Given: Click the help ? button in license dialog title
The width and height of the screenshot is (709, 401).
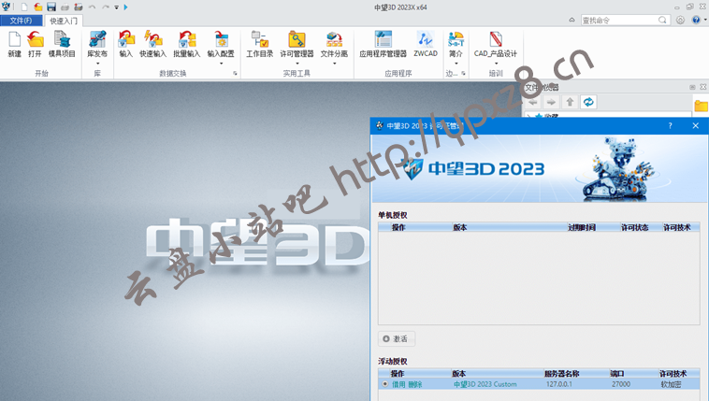Looking at the screenshot, I should click(670, 125).
